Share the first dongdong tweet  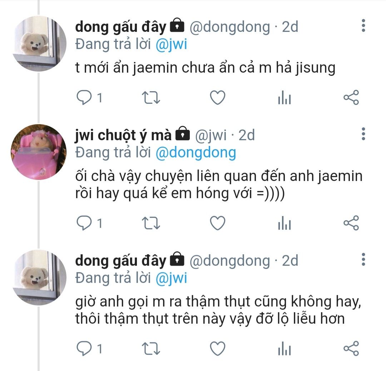point(351,98)
